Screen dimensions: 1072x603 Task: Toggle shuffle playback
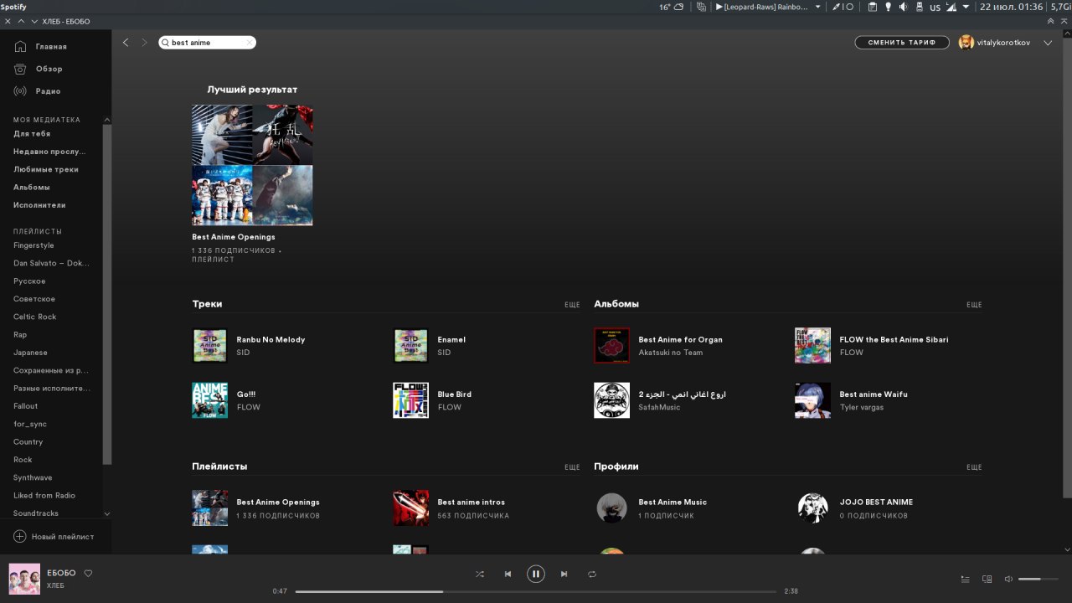(479, 574)
